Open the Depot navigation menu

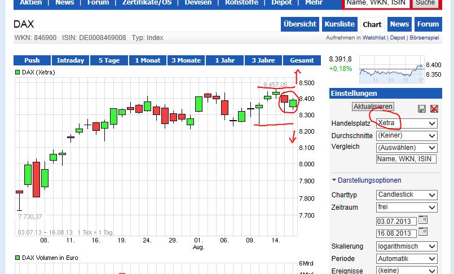[281, 3]
